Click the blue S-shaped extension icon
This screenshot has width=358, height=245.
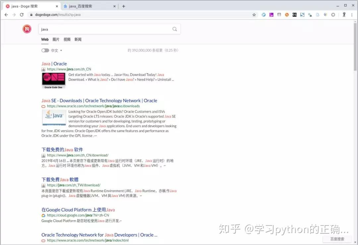pyautogui.click(x=302, y=15)
